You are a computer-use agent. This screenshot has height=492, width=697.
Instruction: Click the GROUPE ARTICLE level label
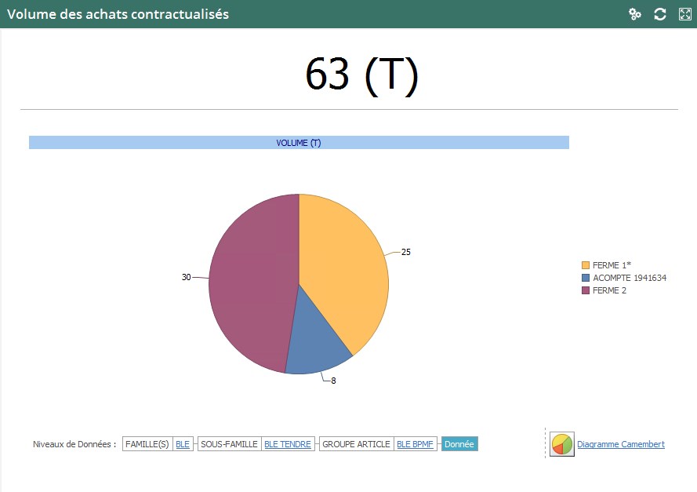coord(356,444)
